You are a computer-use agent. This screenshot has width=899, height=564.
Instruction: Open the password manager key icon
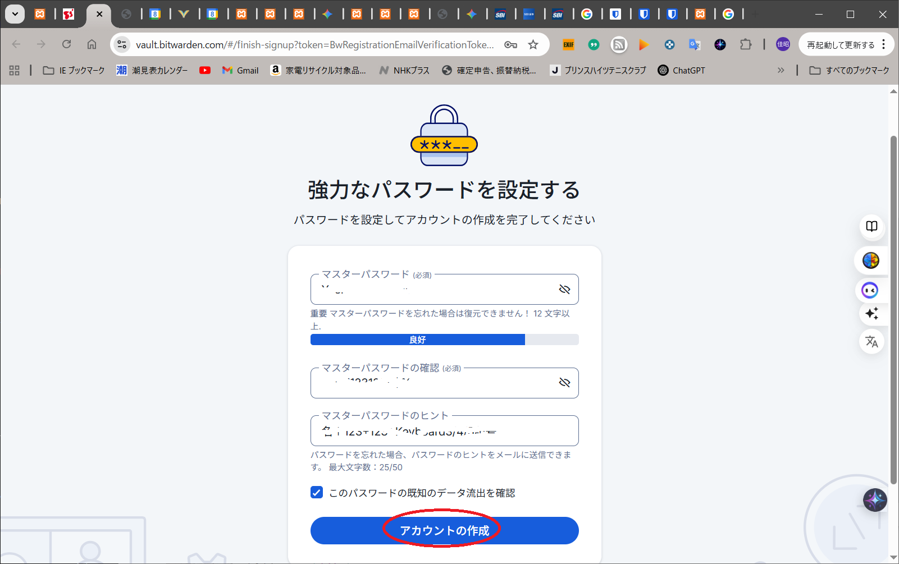(x=510, y=45)
